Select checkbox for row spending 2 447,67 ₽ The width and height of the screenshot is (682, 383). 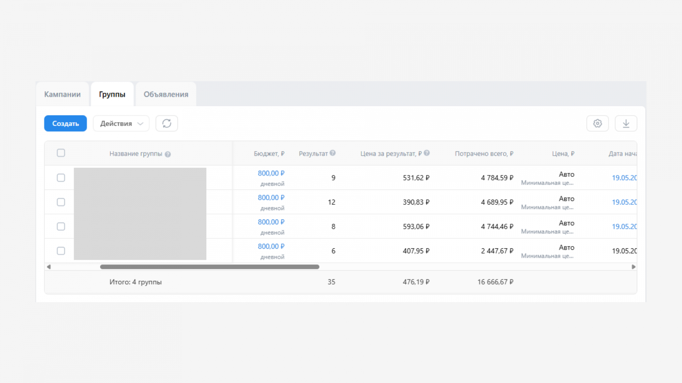(x=61, y=251)
